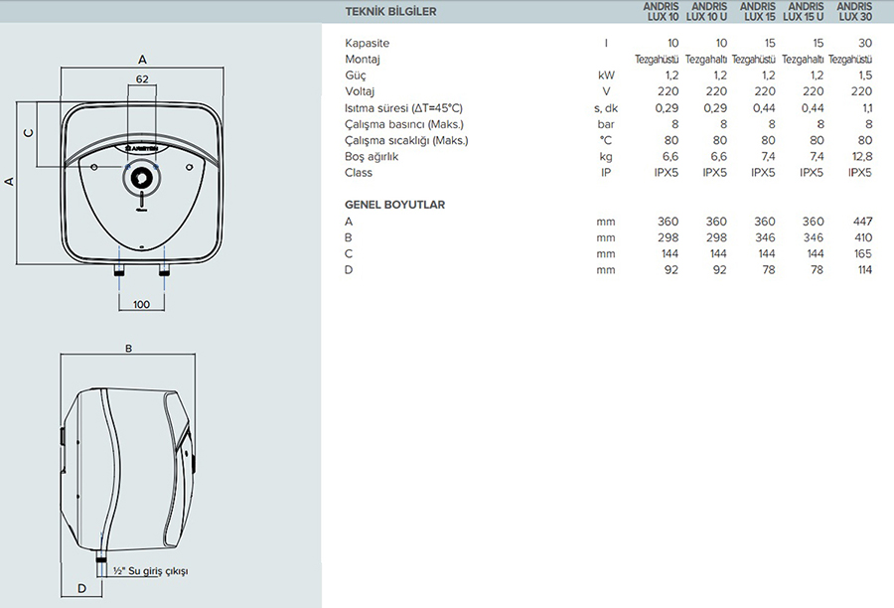Image resolution: width=894 pixels, height=608 pixels.
Task: Click the C dimension label on front drawing
Action: pyautogui.click(x=28, y=133)
